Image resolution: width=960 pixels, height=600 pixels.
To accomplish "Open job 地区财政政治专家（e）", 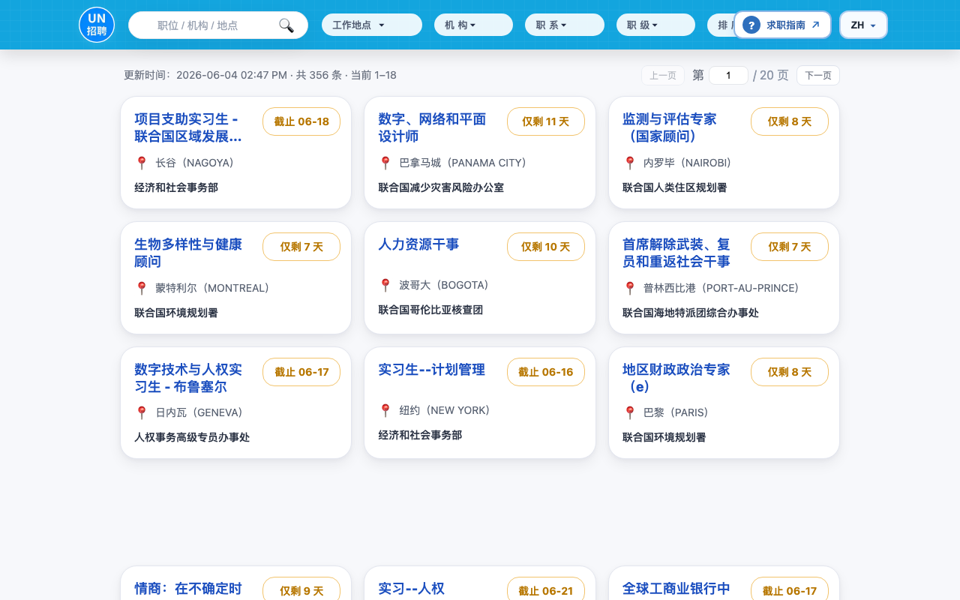I will (x=676, y=378).
